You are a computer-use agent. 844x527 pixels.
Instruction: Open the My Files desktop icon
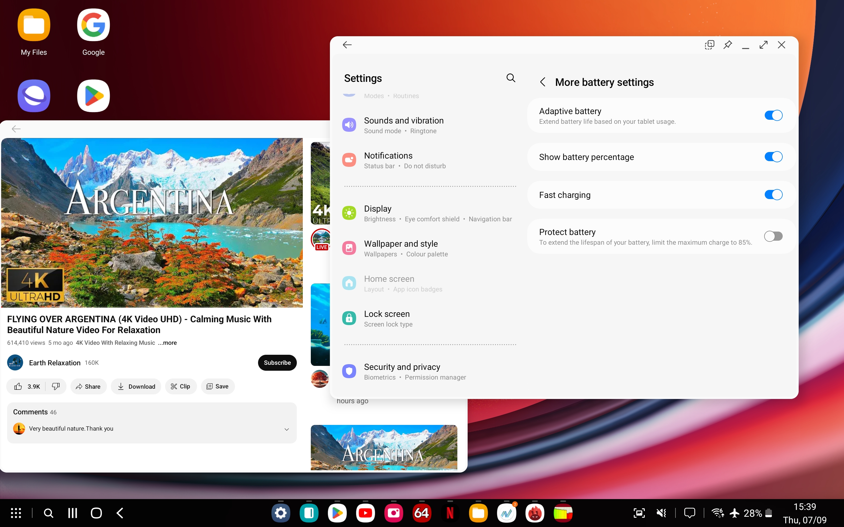pyautogui.click(x=34, y=32)
